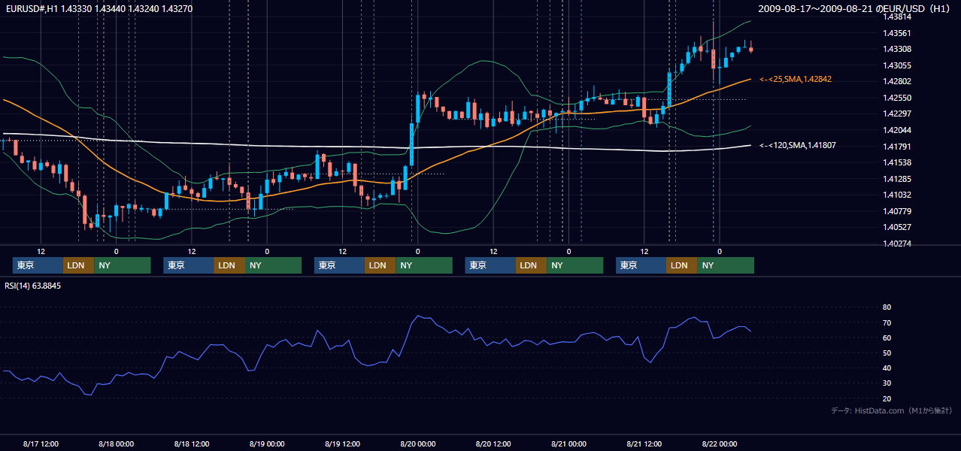Click price axis value 1.41538
This screenshot has height=451, width=961.
point(897,162)
